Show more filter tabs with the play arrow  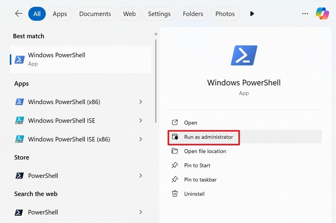tap(252, 14)
